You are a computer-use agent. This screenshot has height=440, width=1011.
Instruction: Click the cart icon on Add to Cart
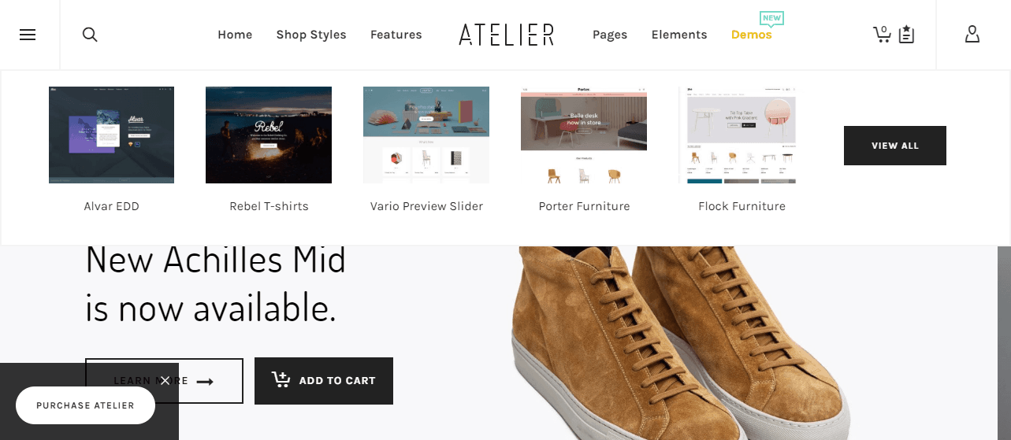point(281,380)
